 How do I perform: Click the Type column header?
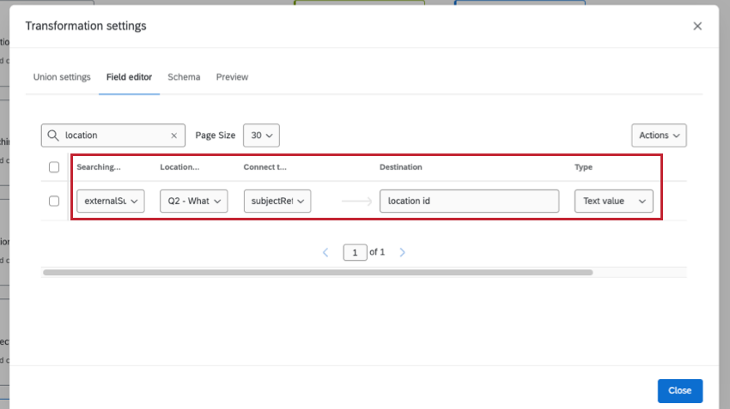coord(583,167)
